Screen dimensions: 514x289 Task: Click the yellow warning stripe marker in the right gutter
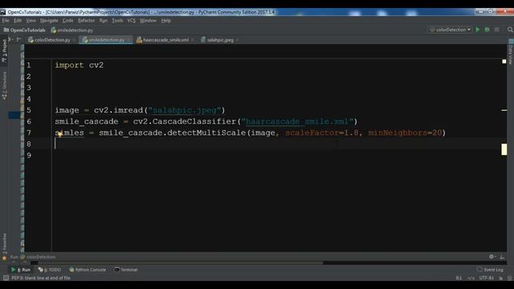click(504, 149)
